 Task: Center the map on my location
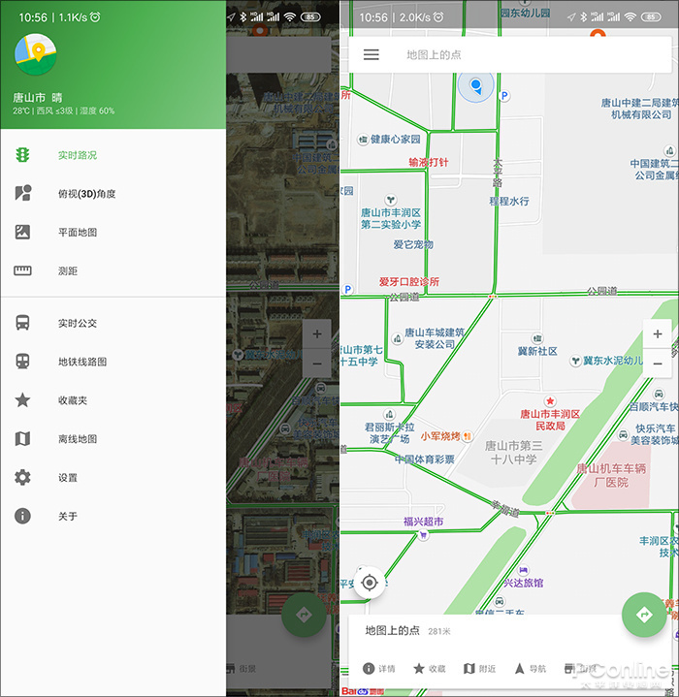[x=370, y=583]
